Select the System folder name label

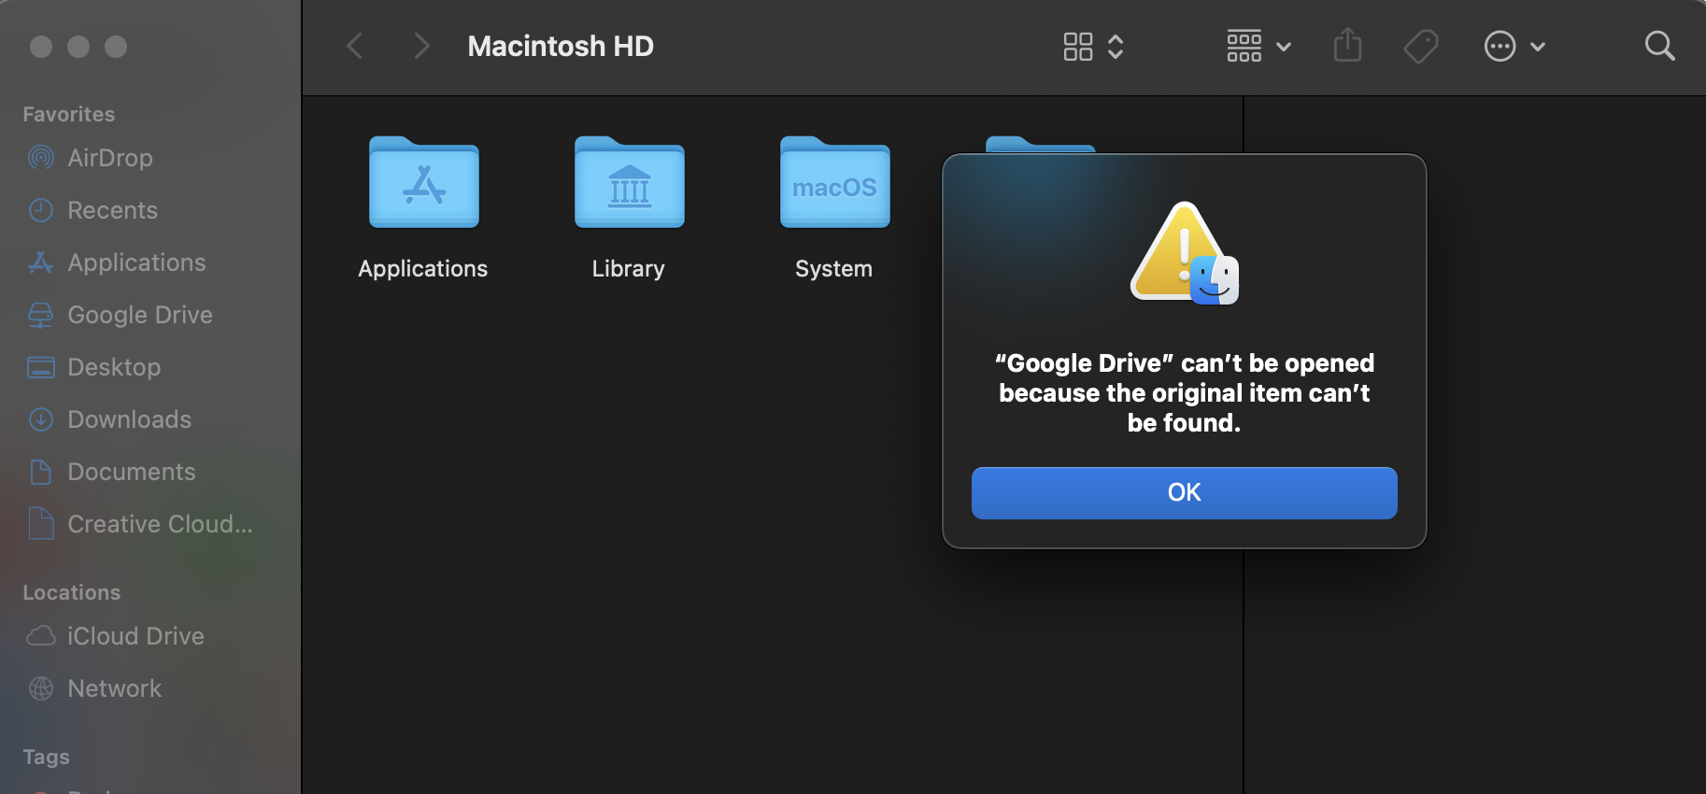point(834,269)
